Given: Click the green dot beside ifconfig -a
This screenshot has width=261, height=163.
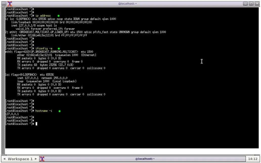Looking at the screenshot, I should [x=59, y=49].
